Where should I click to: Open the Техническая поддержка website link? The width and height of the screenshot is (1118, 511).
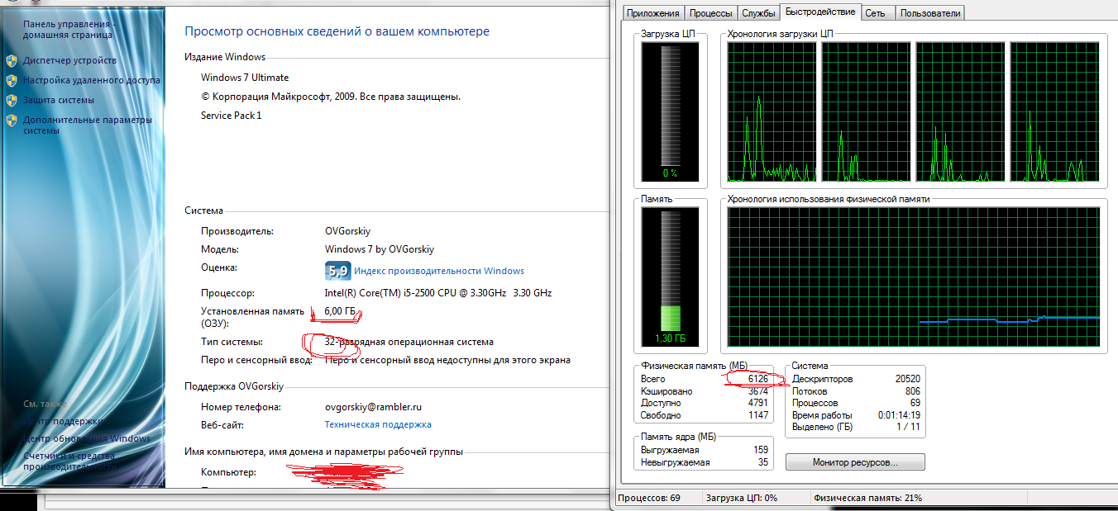378,424
